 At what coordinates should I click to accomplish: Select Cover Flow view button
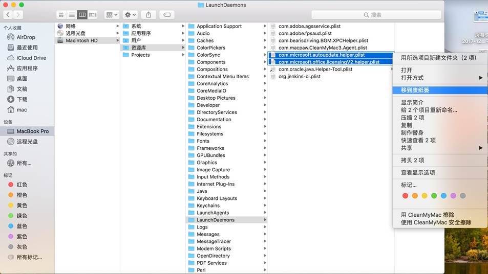[x=92, y=15]
